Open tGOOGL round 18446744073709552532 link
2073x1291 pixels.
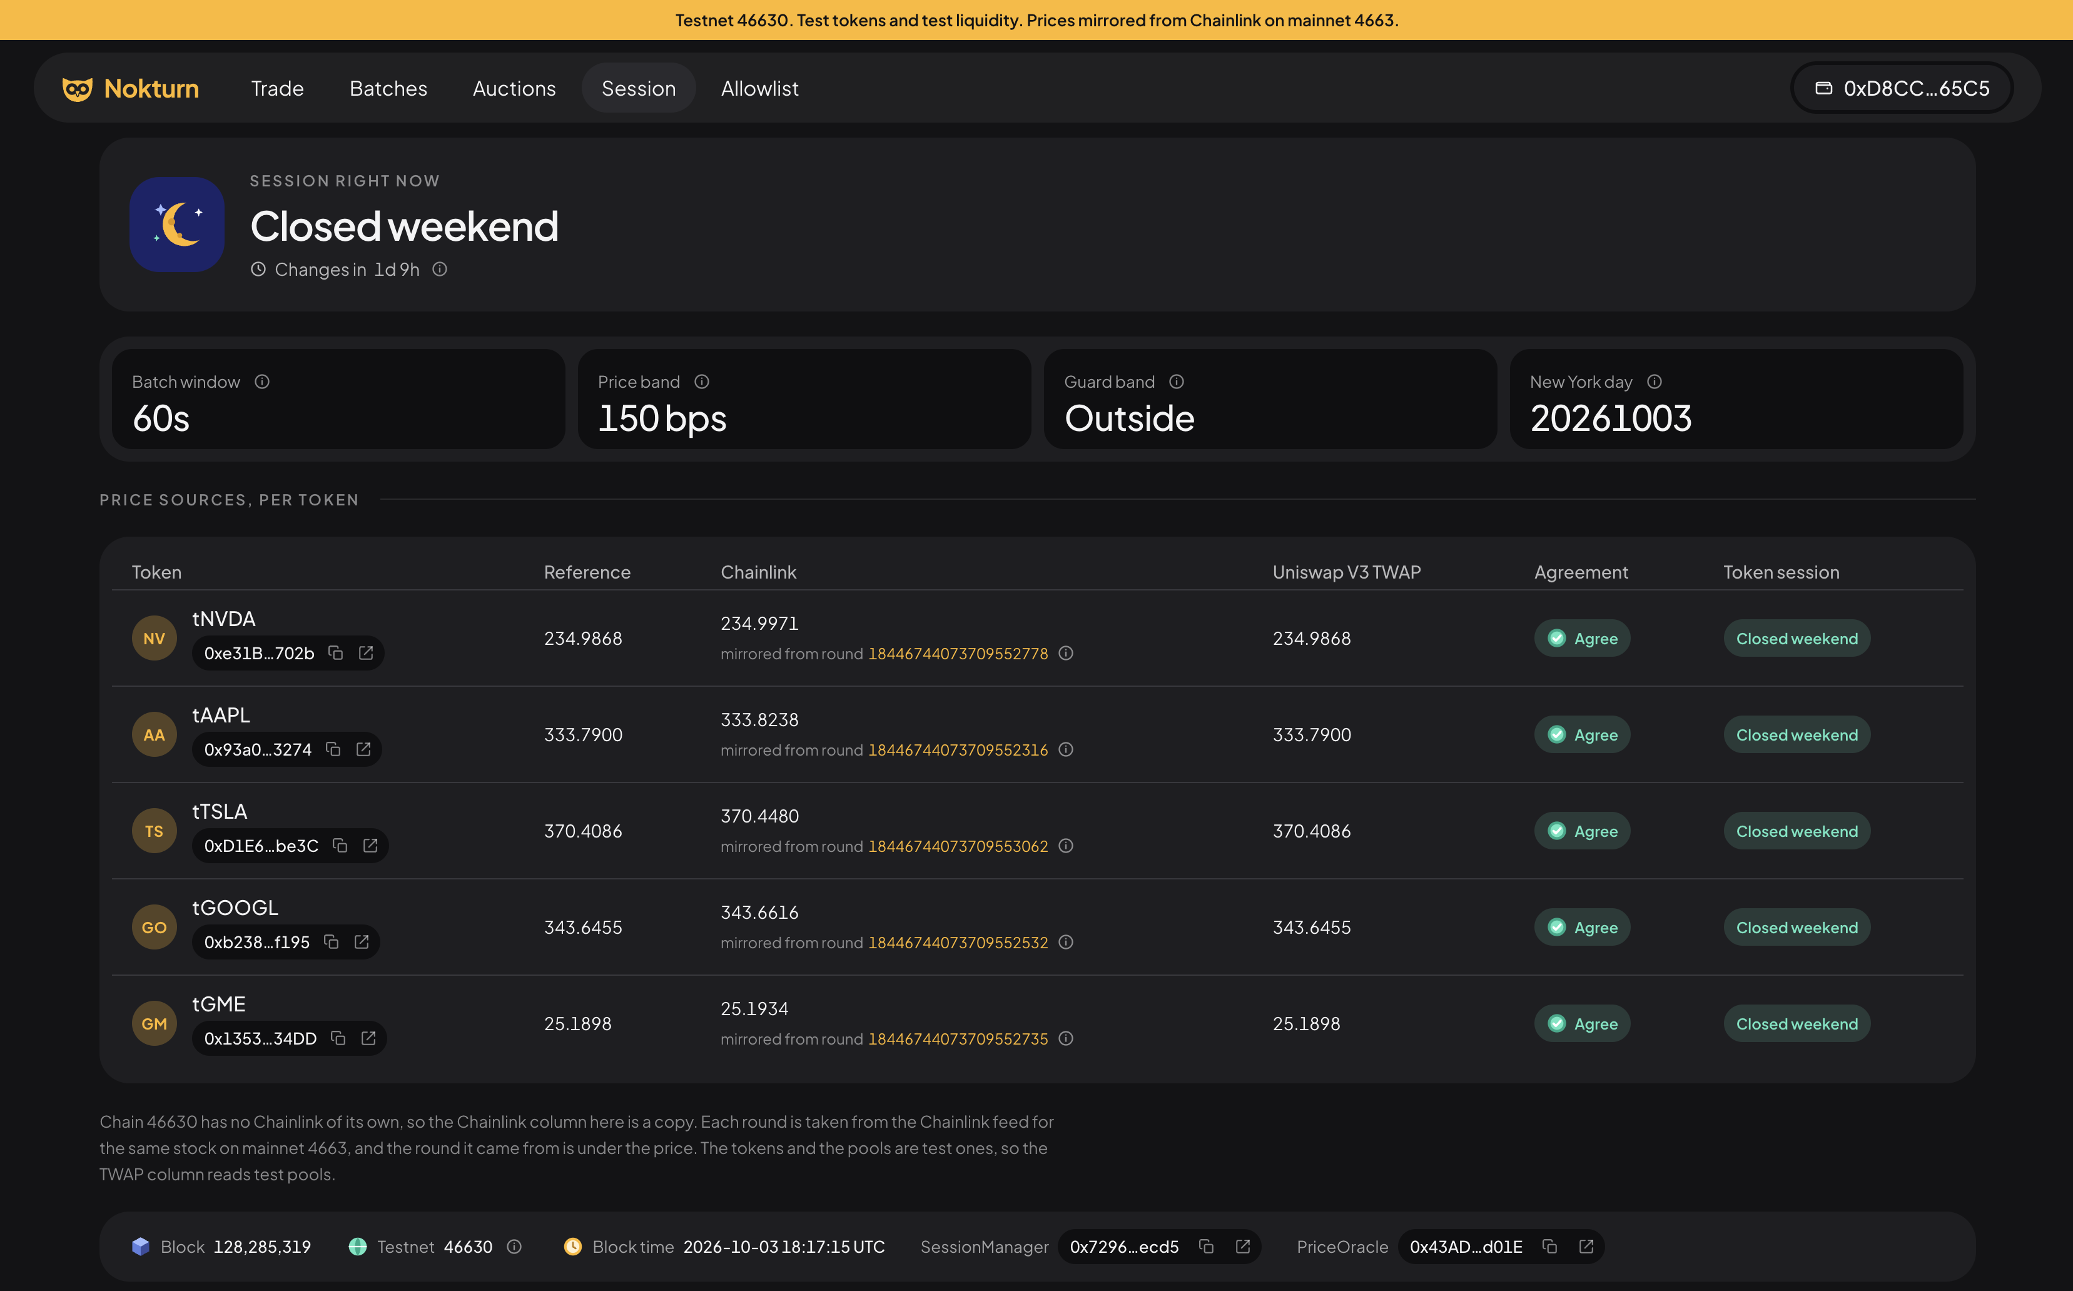coord(958,943)
